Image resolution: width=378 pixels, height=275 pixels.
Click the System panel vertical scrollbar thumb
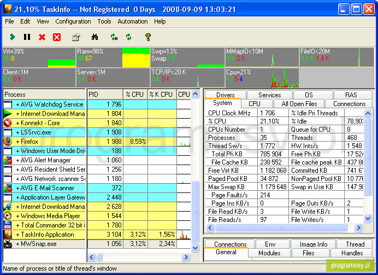click(368, 157)
